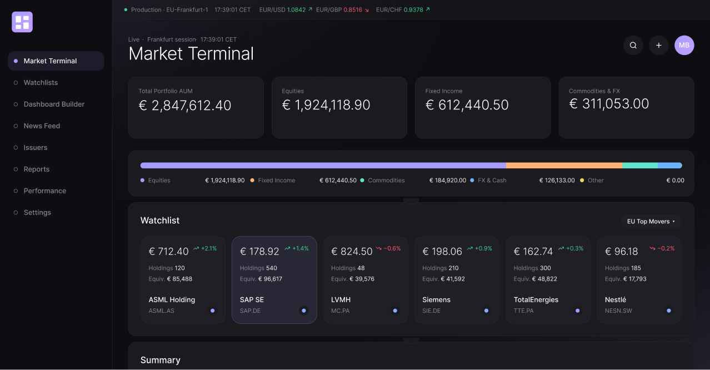This screenshot has width=710, height=370.
Task: Click the LVMH card indicator dot
Action: [x=395, y=311]
